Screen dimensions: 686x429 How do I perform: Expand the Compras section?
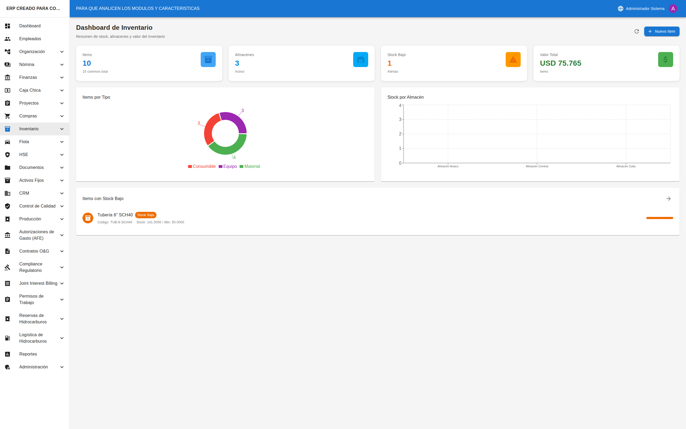(62, 116)
